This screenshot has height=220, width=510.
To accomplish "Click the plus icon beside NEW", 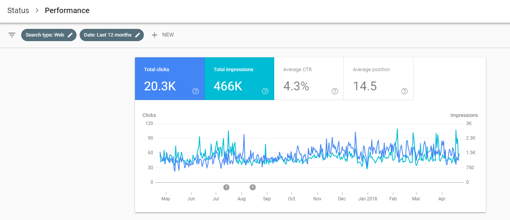I will tap(155, 35).
